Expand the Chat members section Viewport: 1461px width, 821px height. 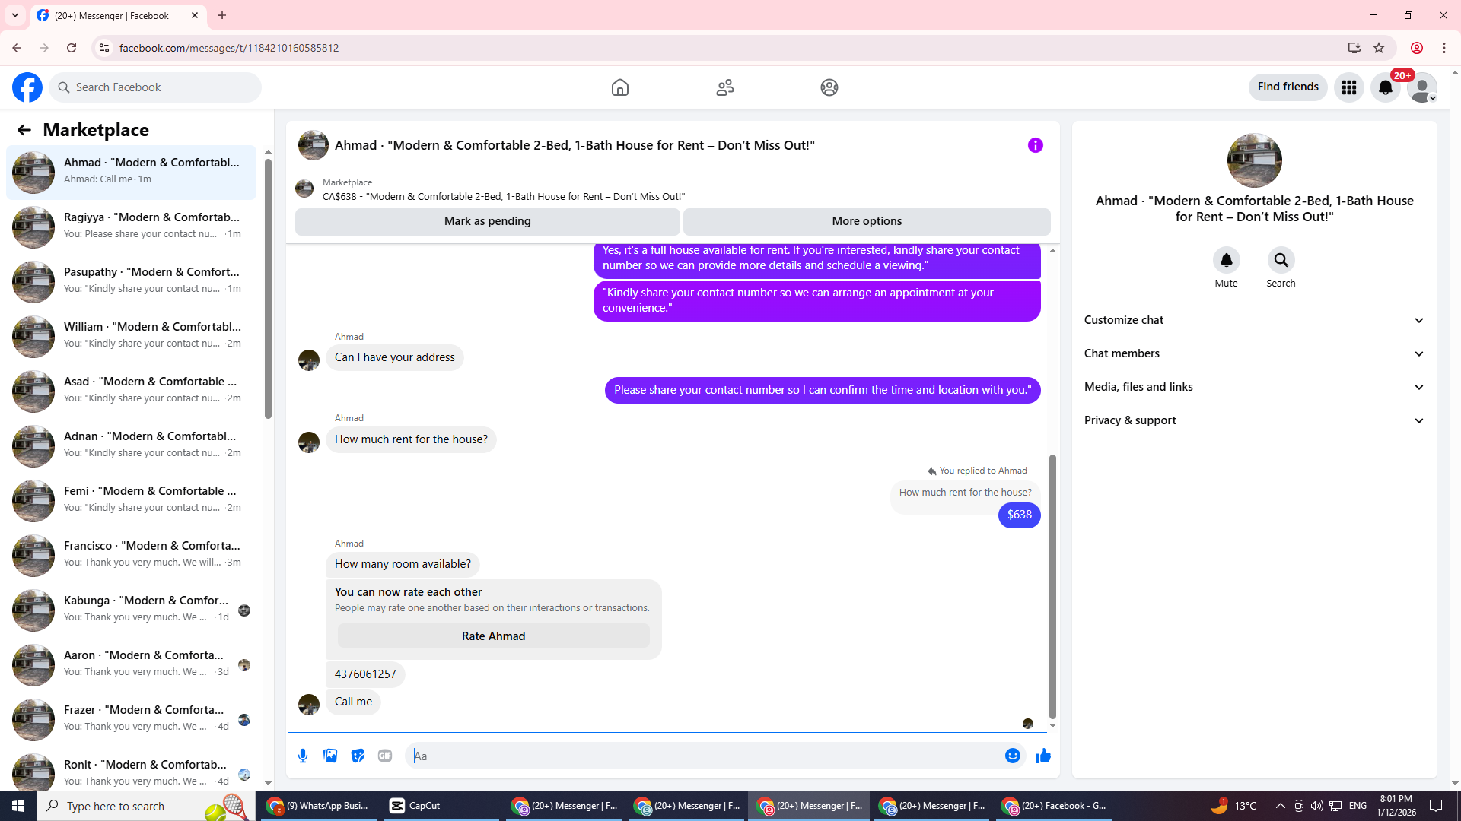[x=1253, y=353]
